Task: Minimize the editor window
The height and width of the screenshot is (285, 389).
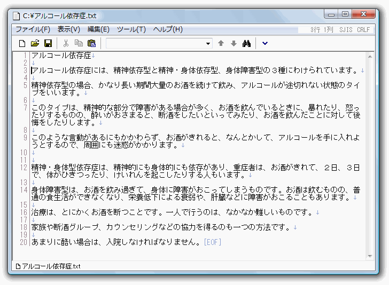Action: click(x=331, y=14)
